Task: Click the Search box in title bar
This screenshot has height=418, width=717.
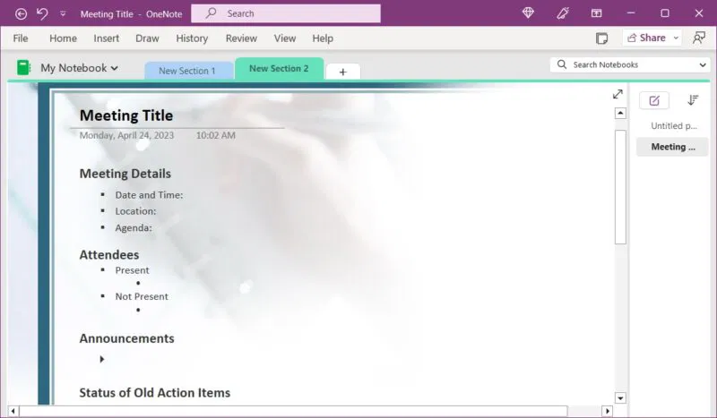Action: point(286,13)
